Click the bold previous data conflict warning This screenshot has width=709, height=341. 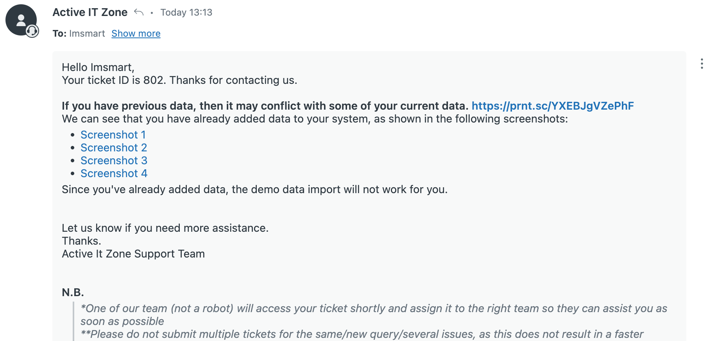(265, 106)
